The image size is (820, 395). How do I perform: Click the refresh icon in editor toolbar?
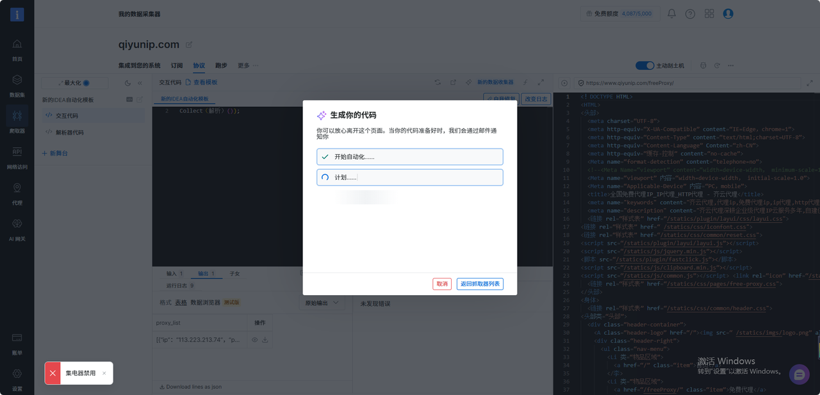pyautogui.click(x=438, y=83)
